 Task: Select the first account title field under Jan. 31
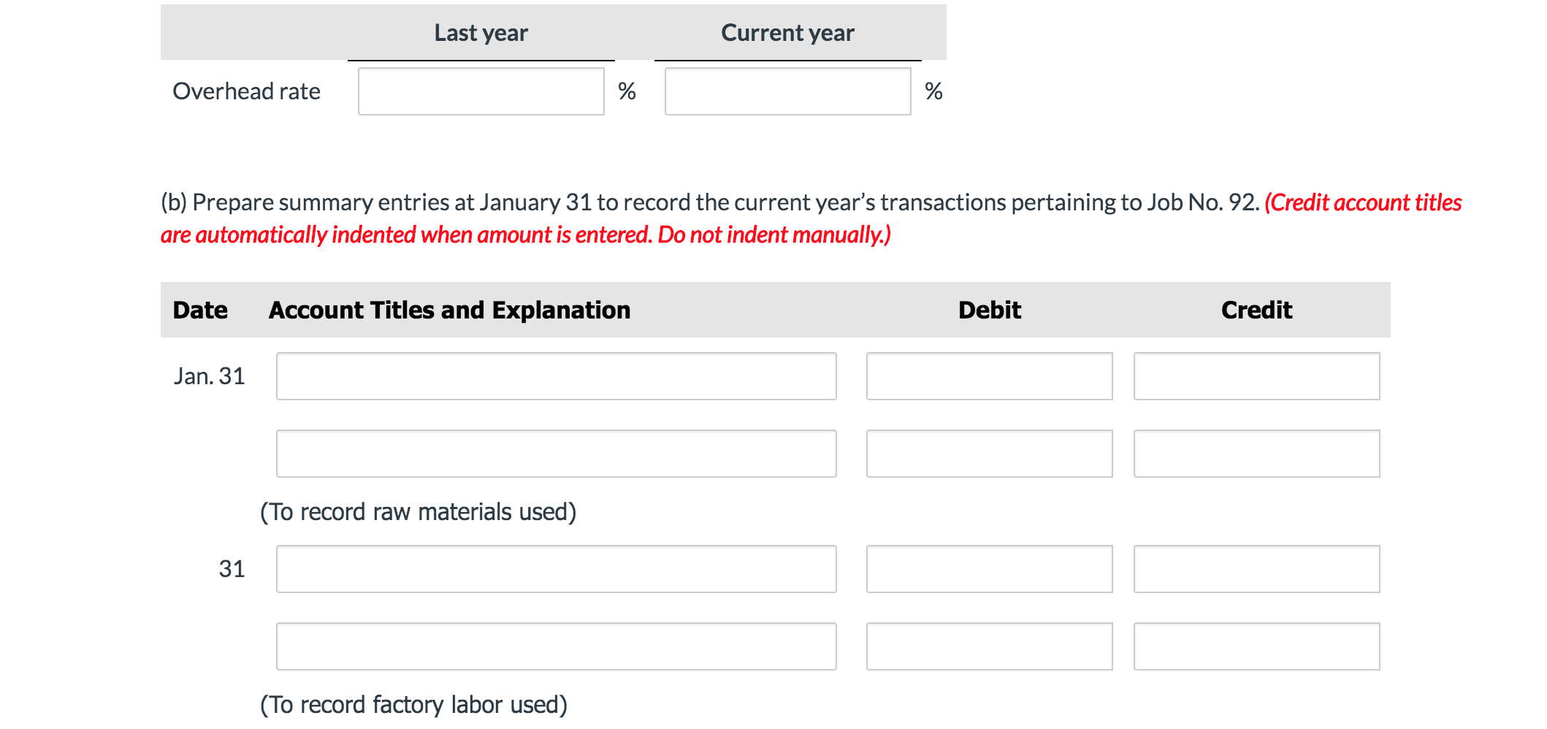click(x=555, y=376)
